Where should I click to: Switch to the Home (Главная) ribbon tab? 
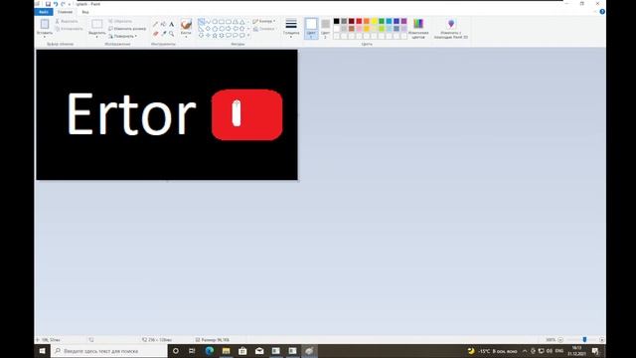point(65,12)
